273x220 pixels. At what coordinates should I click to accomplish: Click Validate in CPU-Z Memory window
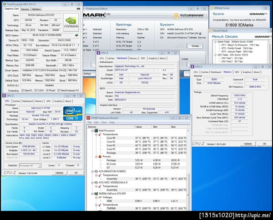pyautogui.click(x=248, y=144)
